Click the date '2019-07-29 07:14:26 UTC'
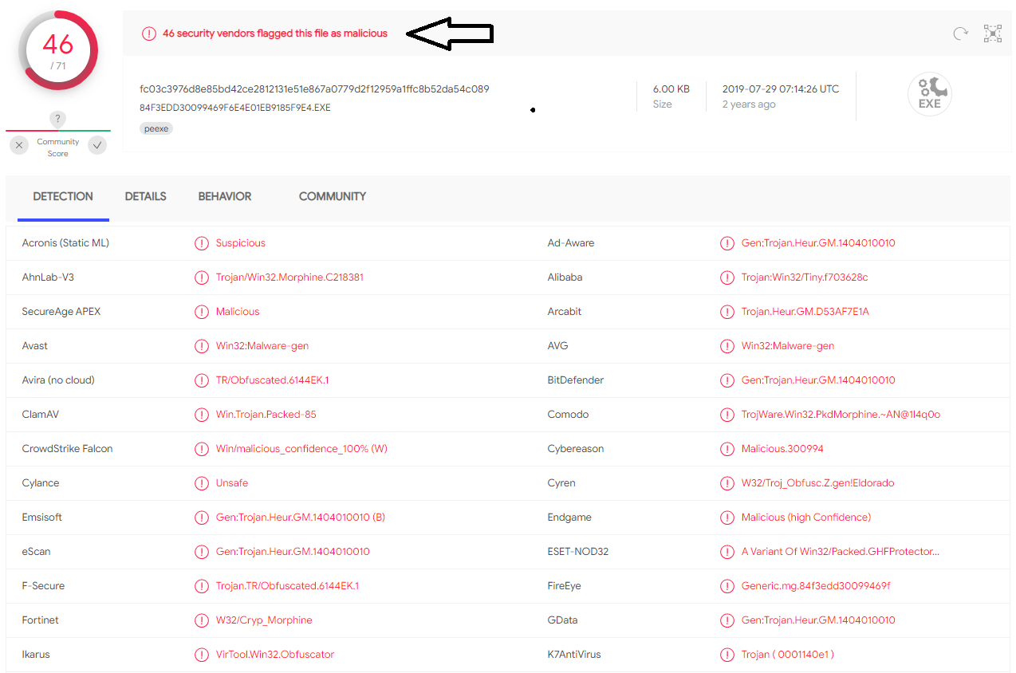 781,89
